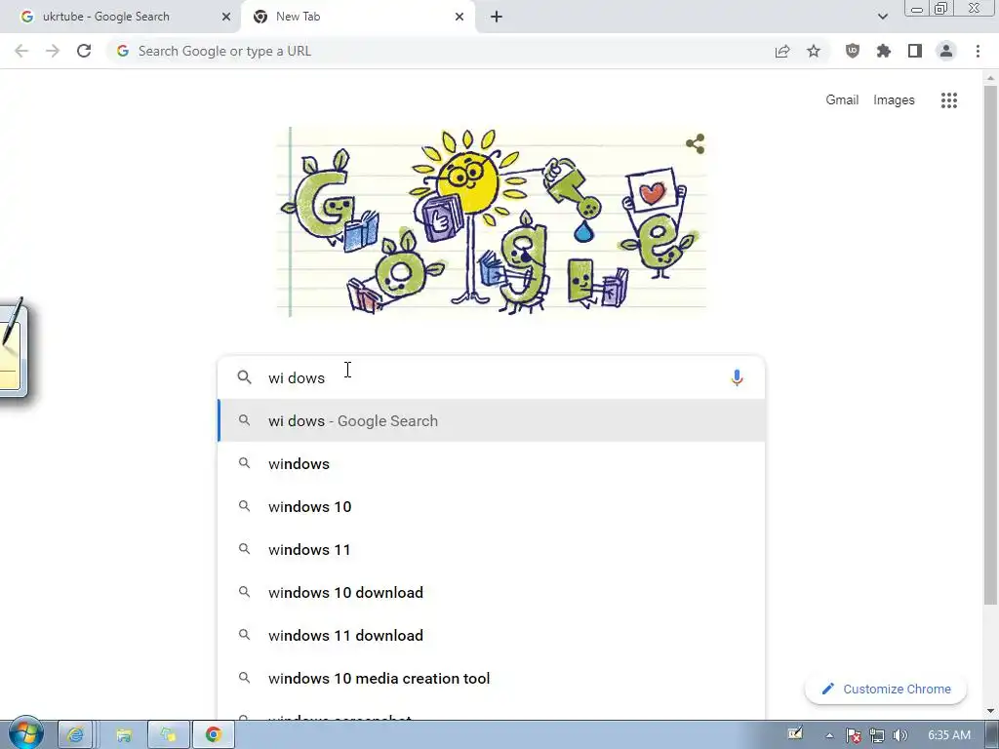Open the Windows Start menu
Image resolution: width=999 pixels, height=749 pixels.
25,734
